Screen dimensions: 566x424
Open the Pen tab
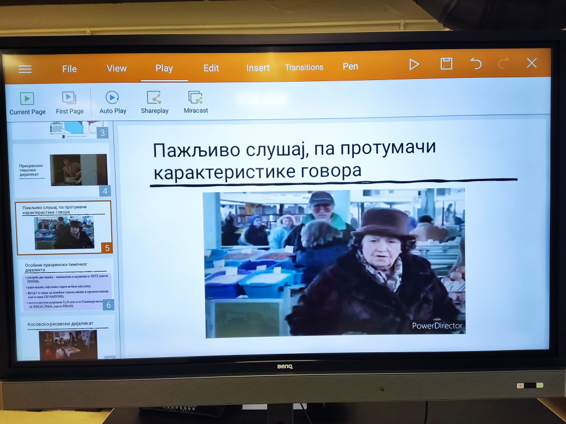(350, 66)
